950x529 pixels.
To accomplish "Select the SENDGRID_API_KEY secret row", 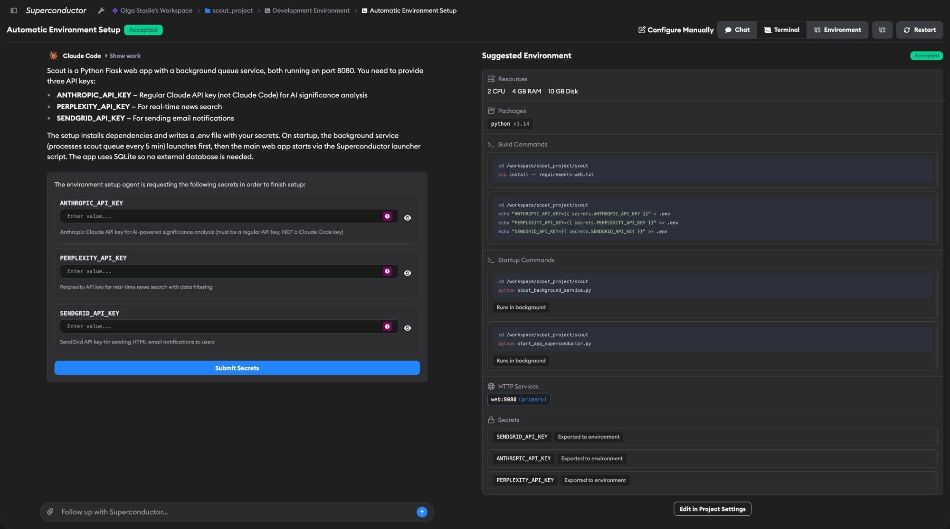I will point(712,437).
